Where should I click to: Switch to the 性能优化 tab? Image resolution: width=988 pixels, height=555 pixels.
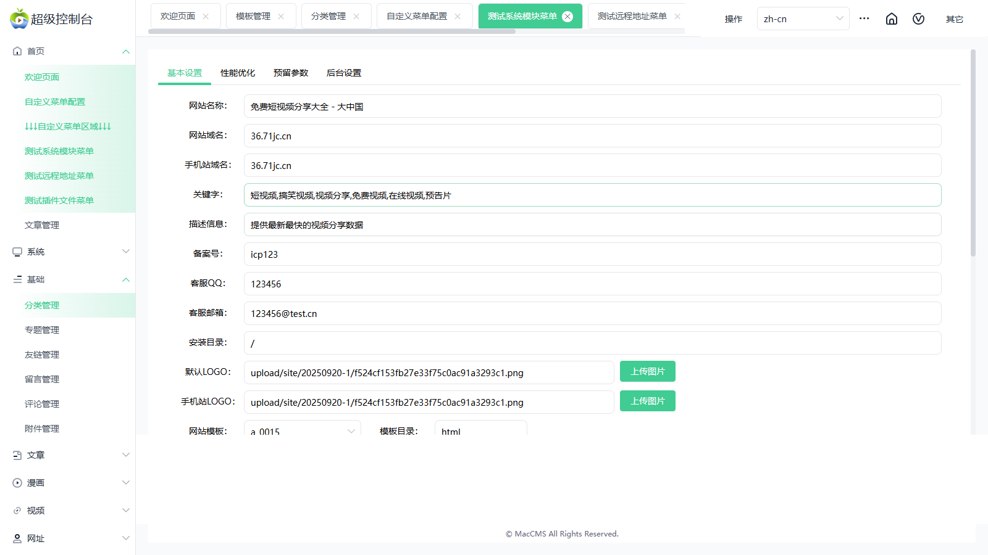pos(238,73)
